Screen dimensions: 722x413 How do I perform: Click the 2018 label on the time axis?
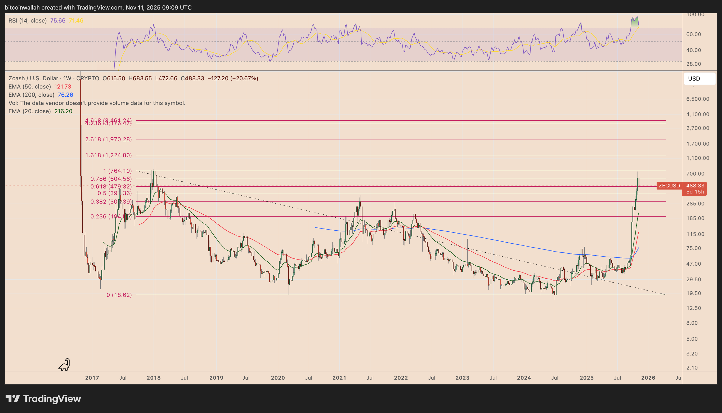pyautogui.click(x=154, y=378)
